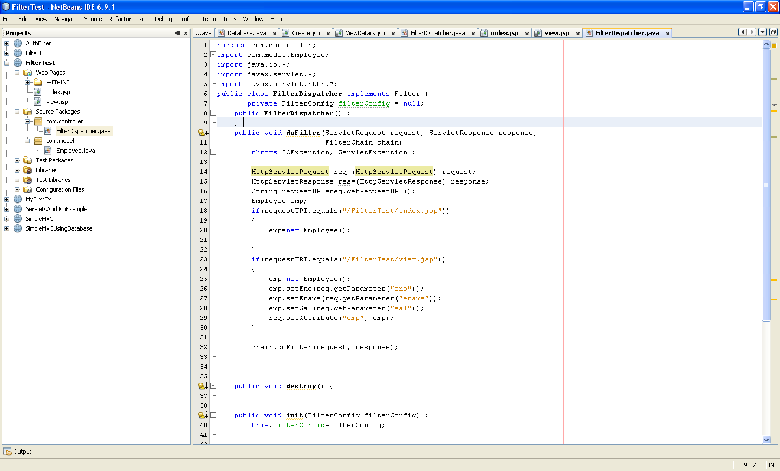This screenshot has height=471, width=780.
Task: Collapse the imports code fold
Action: tap(213, 55)
